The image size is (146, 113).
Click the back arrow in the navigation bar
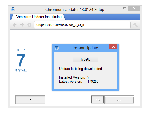coord(15,25)
